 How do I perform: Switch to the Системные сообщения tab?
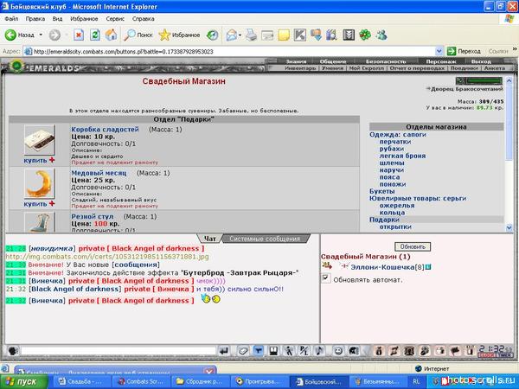265,239
